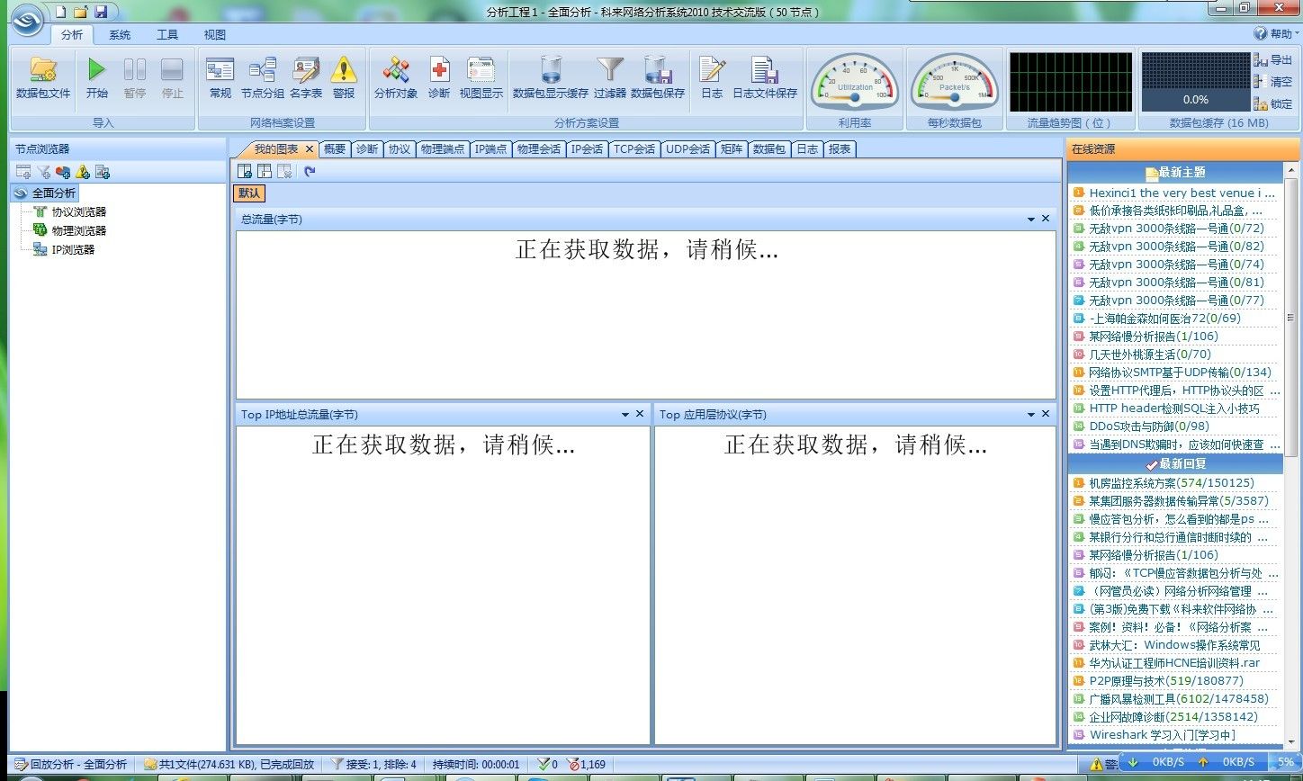Open the 物理会话 tab
This screenshot has width=1303, height=781.
point(539,149)
